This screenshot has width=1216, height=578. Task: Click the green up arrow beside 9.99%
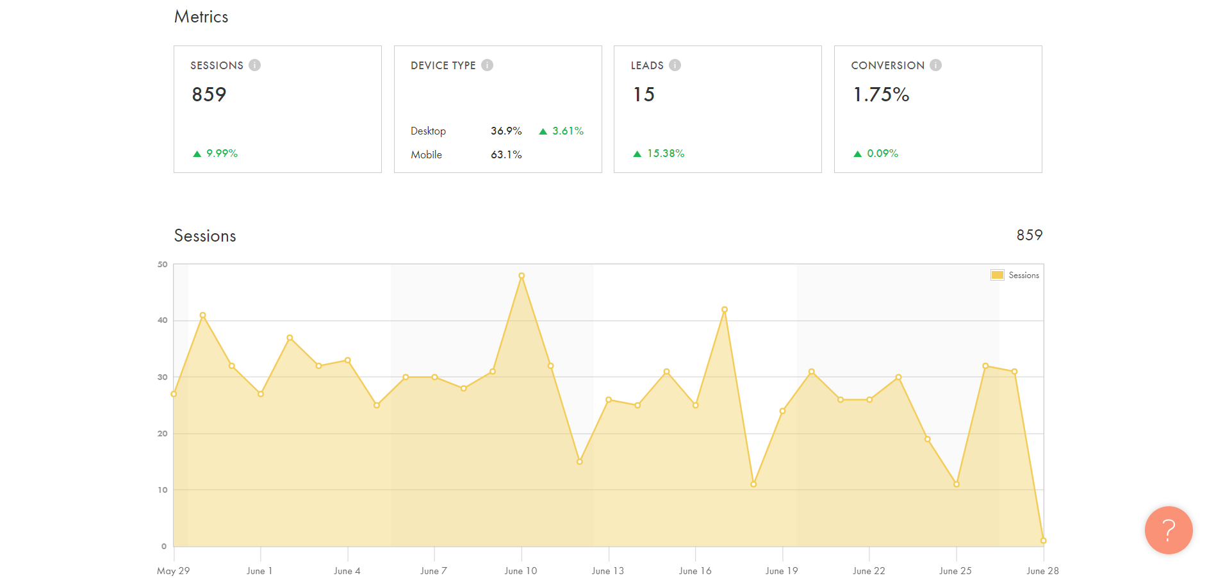click(197, 154)
